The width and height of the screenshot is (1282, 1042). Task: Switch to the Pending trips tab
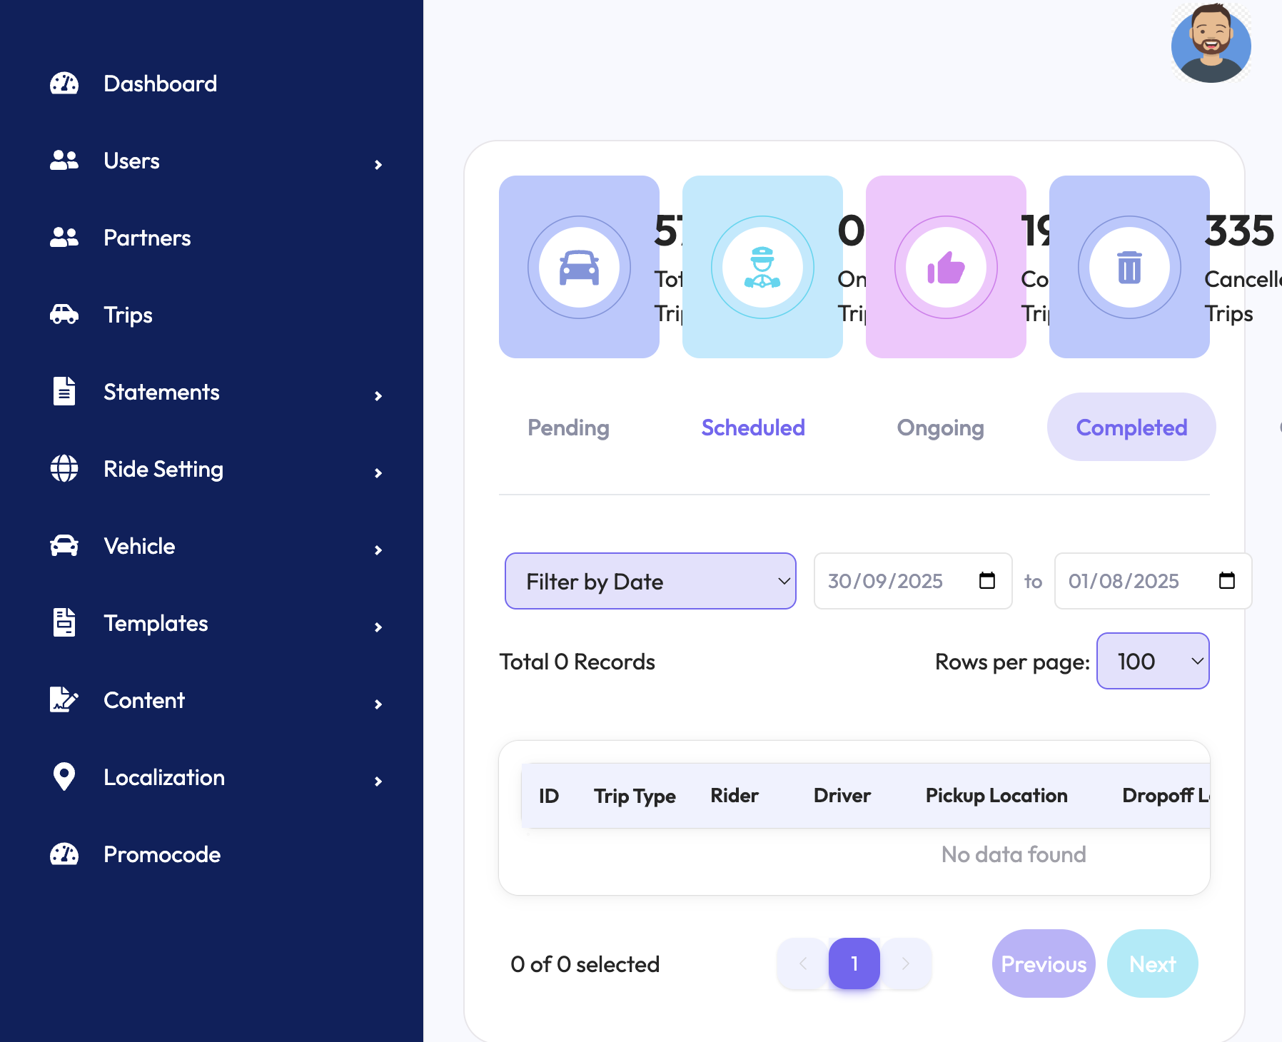(x=568, y=428)
